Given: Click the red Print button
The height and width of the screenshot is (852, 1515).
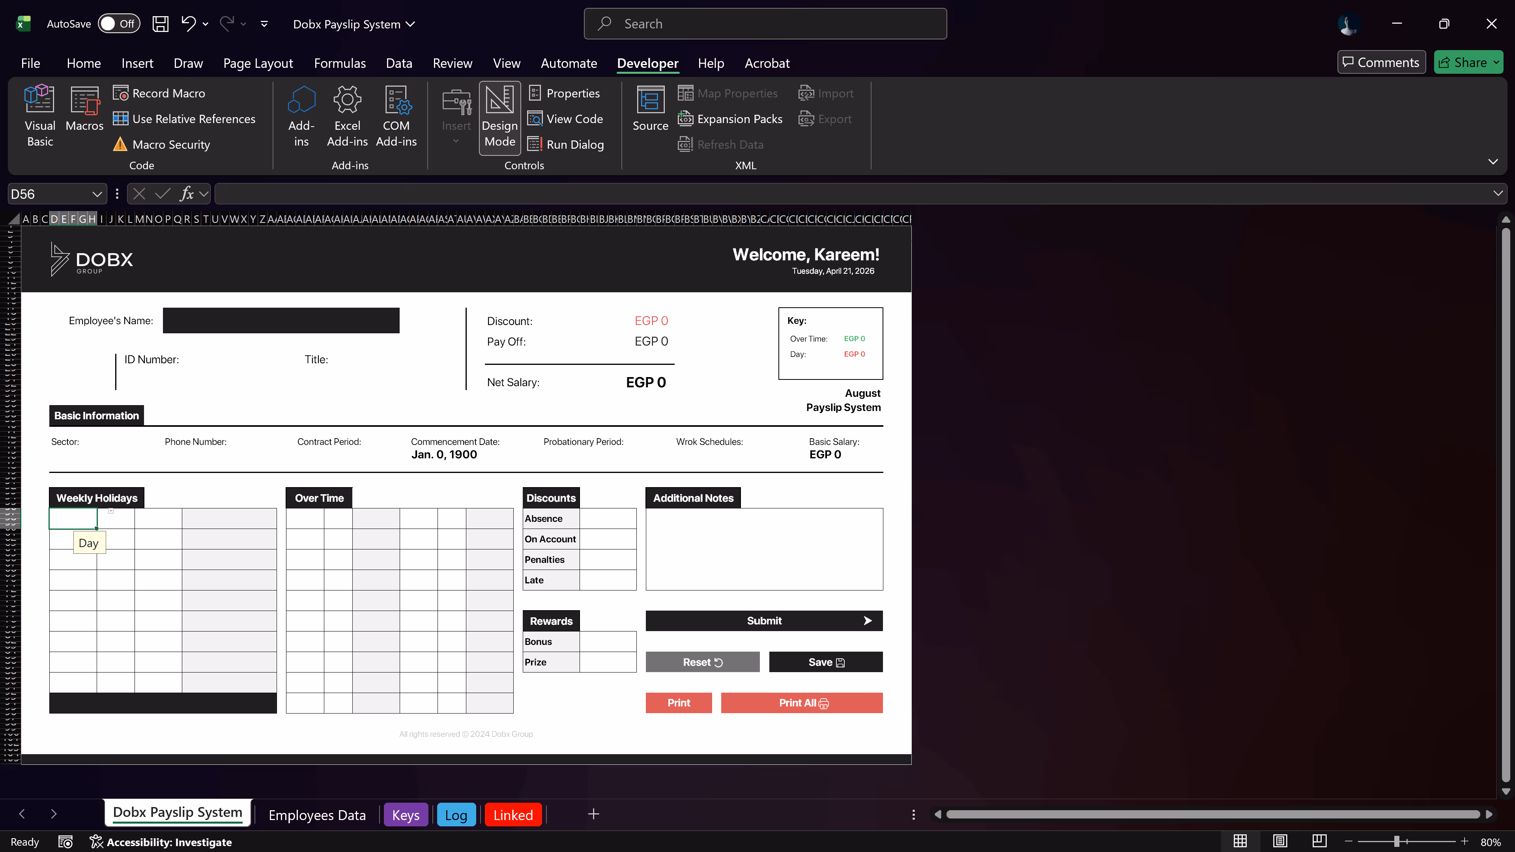Looking at the screenshot, I should (x=679, y=703).
